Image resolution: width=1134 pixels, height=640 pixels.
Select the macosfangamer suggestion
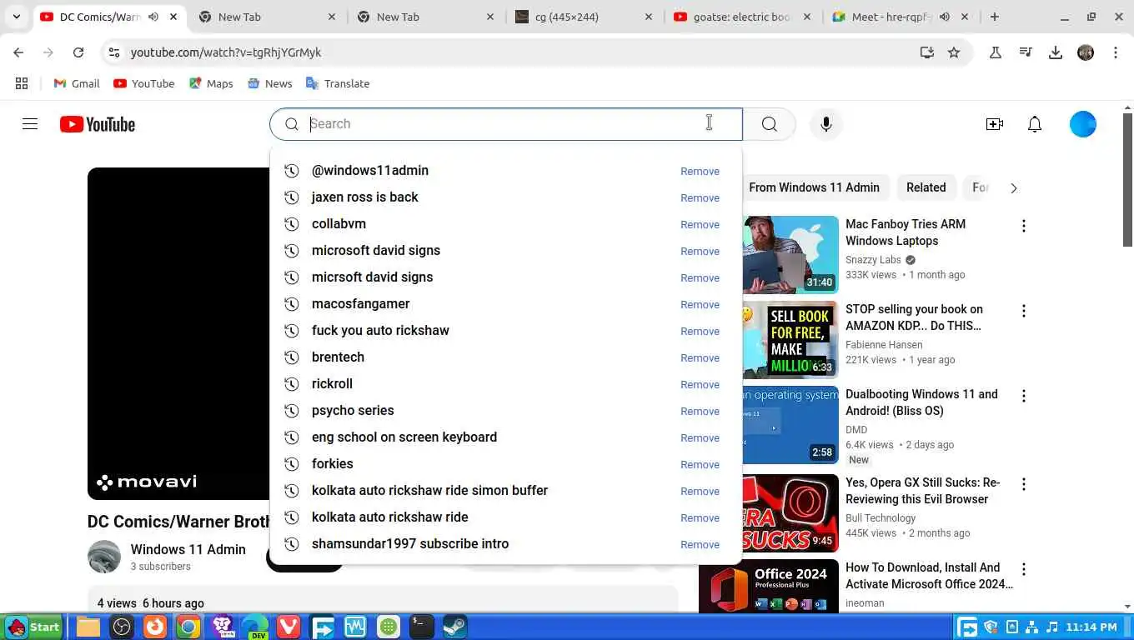(x=505, y=304)
